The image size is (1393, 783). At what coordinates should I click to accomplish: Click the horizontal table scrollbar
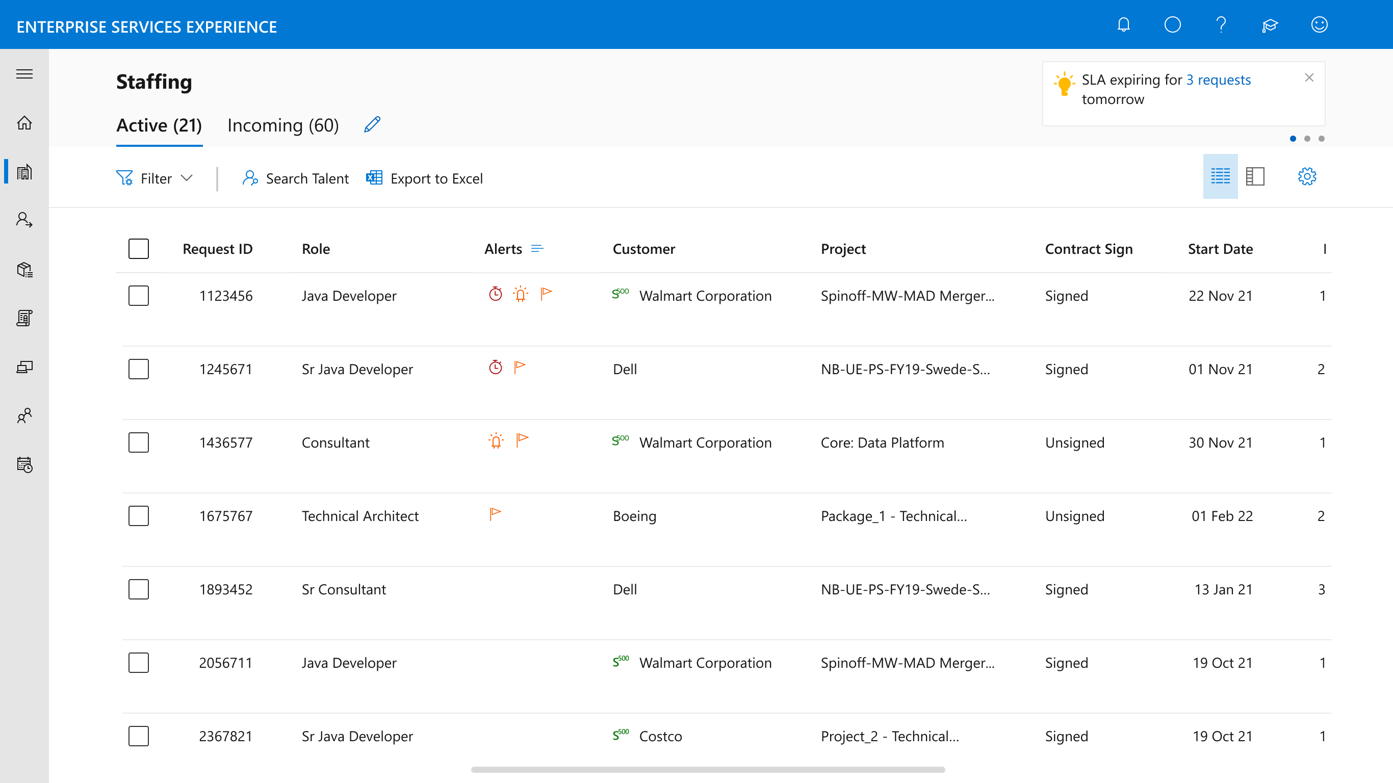click(x=708, y=769)
